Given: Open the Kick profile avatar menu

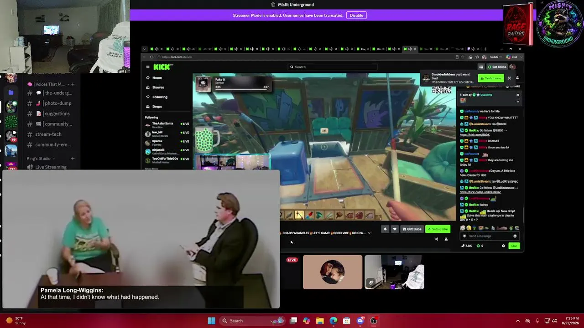Looking at the screenshot, I should coord(512,67).
